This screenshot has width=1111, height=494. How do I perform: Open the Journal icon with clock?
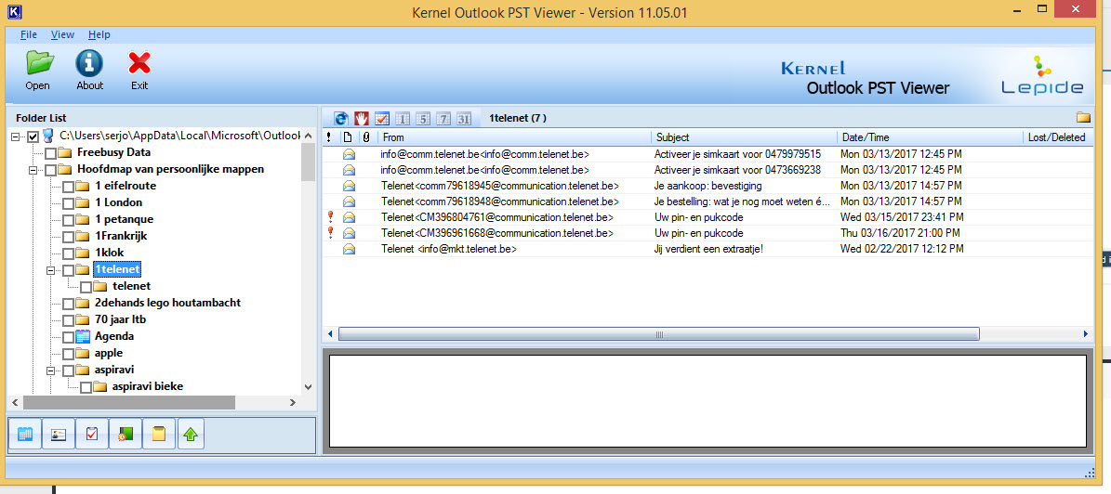[125, 434]
